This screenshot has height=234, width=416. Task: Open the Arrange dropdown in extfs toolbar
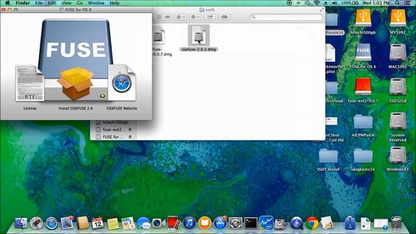181,17
